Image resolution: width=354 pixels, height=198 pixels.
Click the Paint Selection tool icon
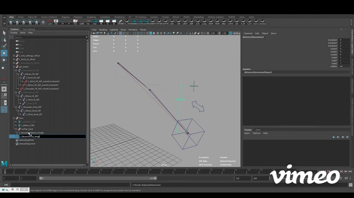pyautogui.click(x=4, y=46)
